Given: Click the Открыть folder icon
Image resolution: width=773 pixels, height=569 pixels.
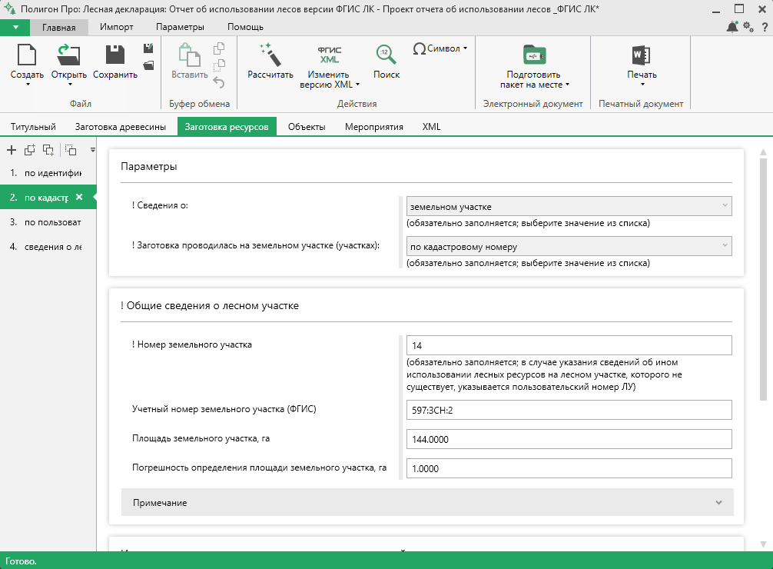Looking at the screenshot, I should (x=68, y=55).
